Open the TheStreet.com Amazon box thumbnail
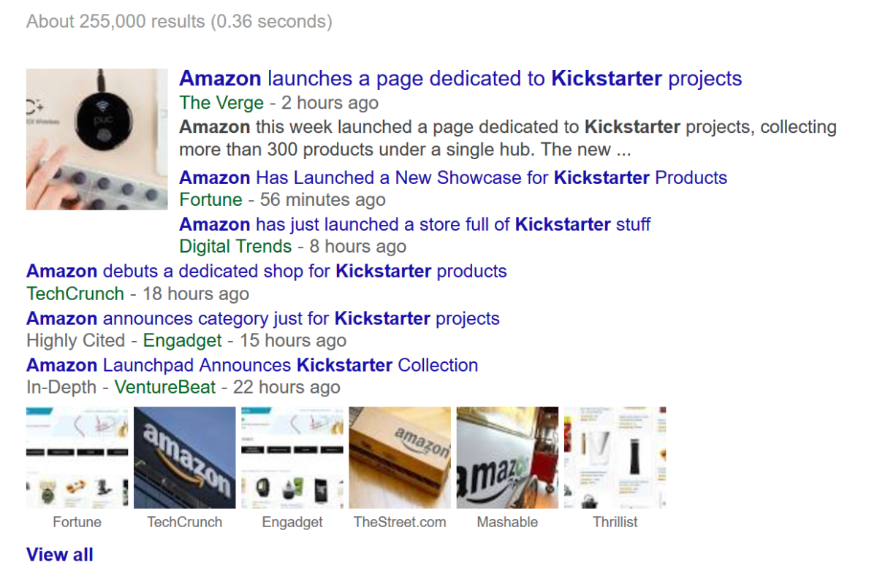The image size is (877, 568). (x=399, y=457)
